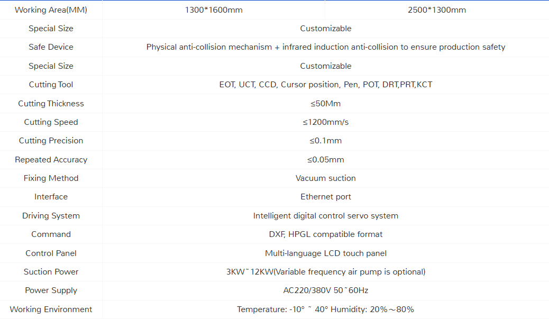Select the AC220/380V power supply value
The height and width of the screenshot is (319, 549).
325,290
